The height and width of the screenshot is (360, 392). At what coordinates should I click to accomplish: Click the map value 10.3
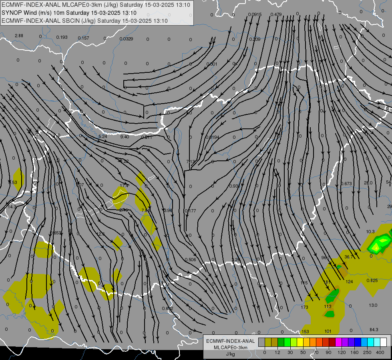(x=370, y=232)
